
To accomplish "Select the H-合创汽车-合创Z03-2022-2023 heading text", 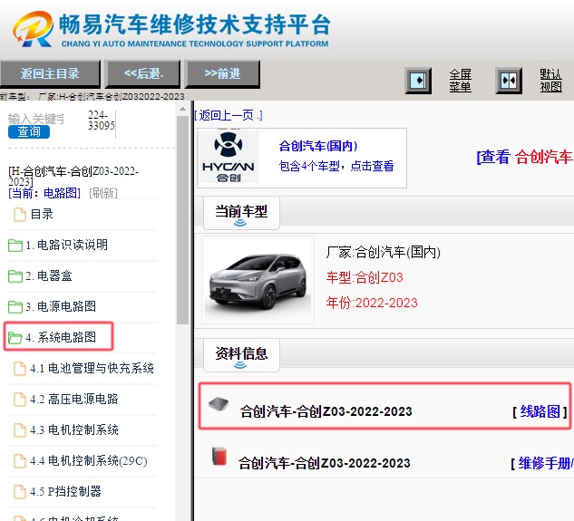I will [73, 177].
